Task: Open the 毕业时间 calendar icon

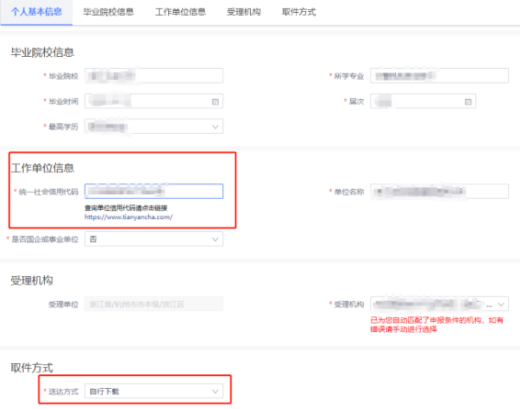Action: coord(215,102)
